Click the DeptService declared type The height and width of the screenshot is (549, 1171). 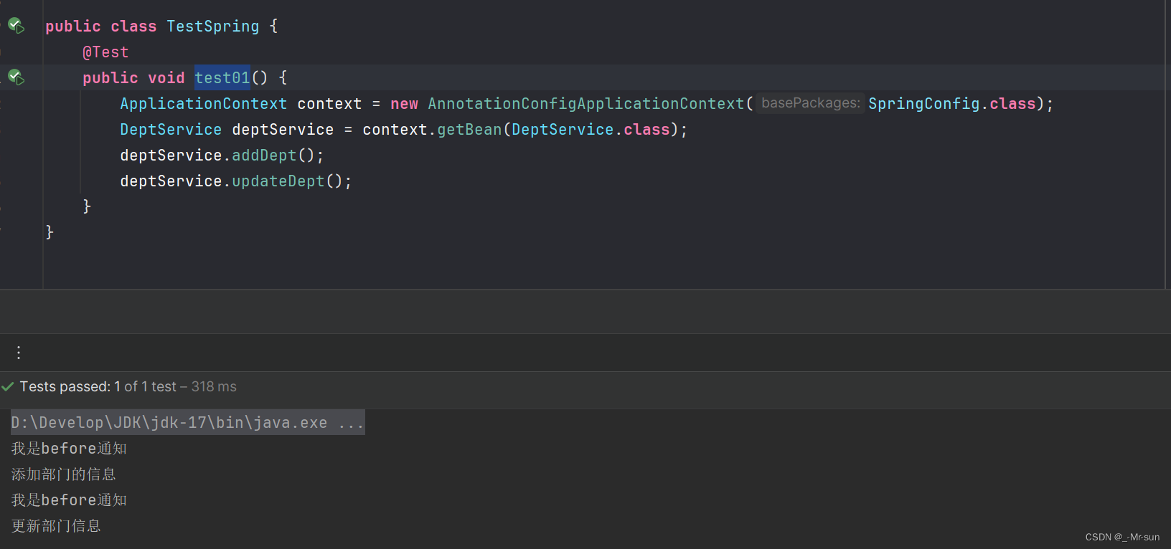[171, 130]
